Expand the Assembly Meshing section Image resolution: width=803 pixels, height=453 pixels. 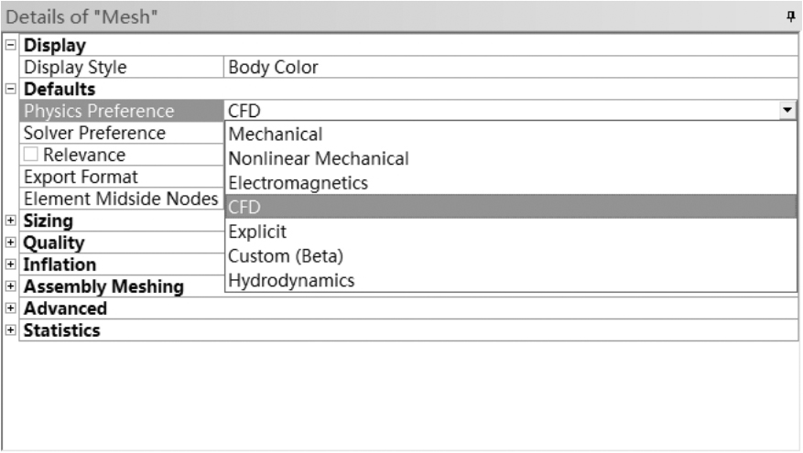click(10, 286)
